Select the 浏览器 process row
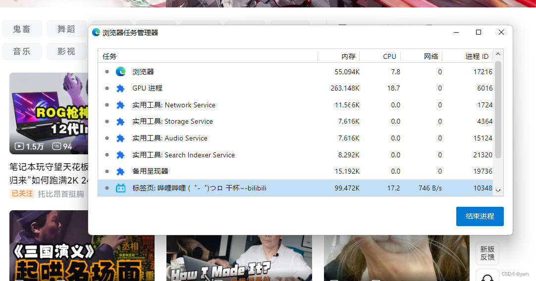The image size is (536, 281). pyautogui.click(x=295, y=72)
